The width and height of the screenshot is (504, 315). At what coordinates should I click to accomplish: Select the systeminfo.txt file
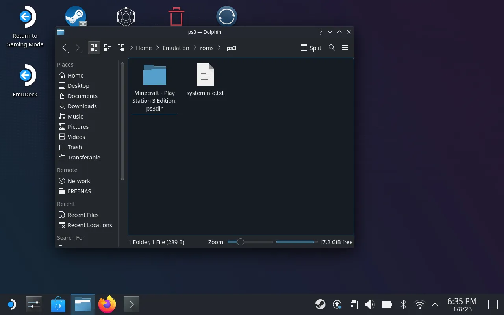pyautogui.click(x=205, y=80)
